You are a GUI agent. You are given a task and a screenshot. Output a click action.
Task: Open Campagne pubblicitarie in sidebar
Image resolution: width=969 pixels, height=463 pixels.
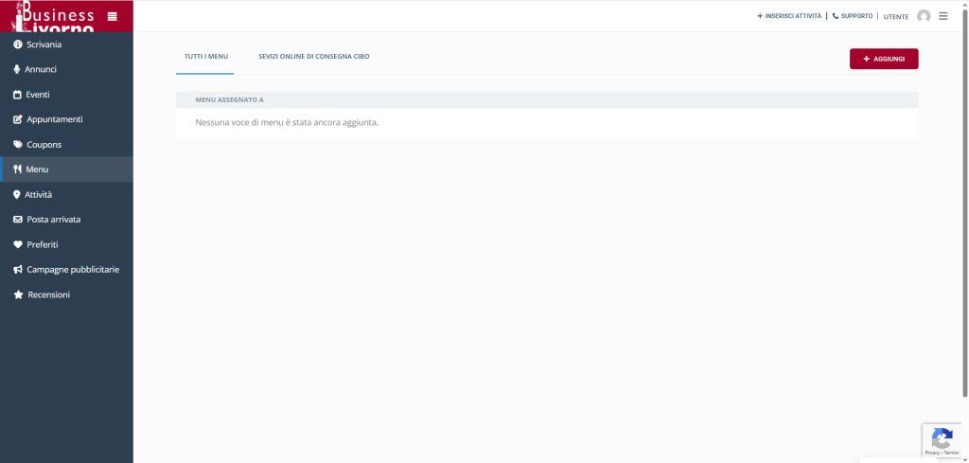click(x=72, y=270)
